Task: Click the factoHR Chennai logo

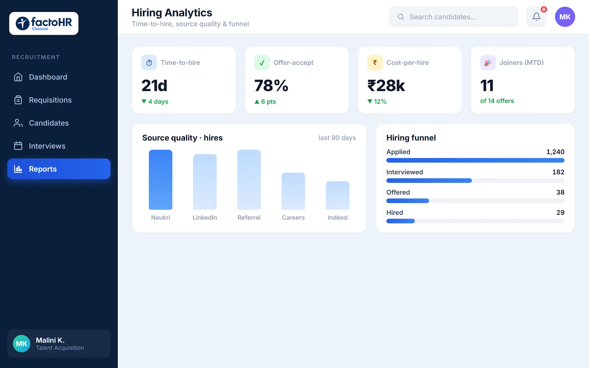Action: [44, 23]
